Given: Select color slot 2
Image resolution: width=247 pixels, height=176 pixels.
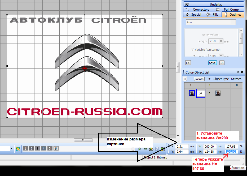Looking at the screenshot, I should [x=31, y=149].
